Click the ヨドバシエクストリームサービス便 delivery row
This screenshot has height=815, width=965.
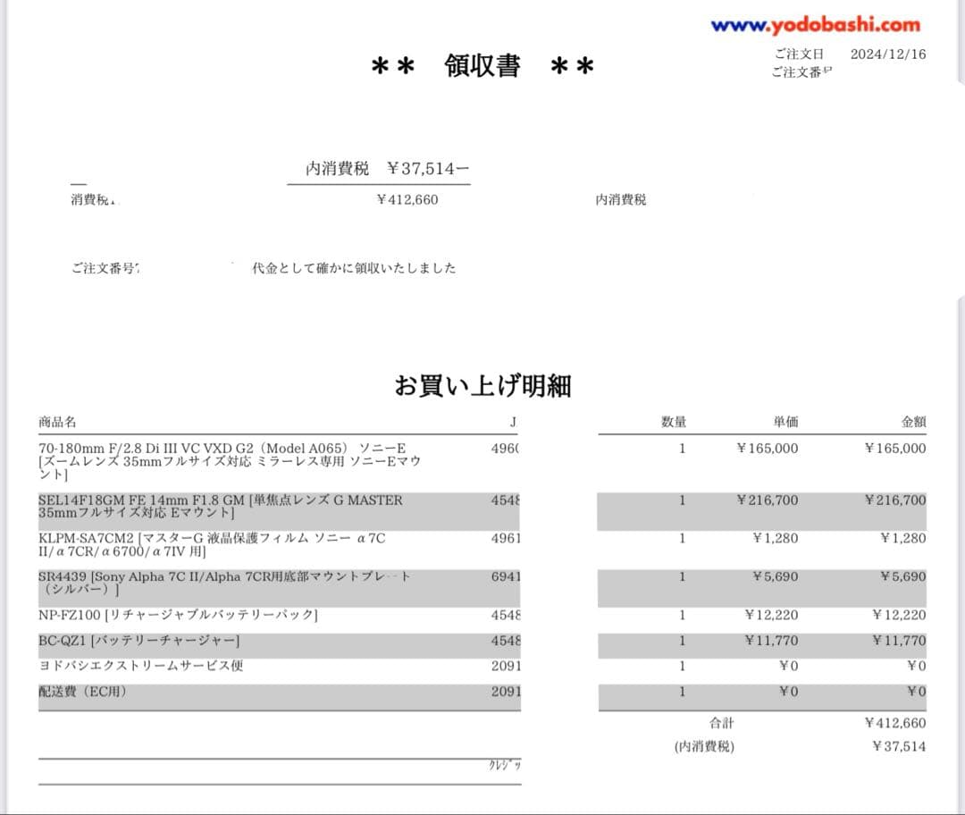pyautogui.click(x=140, y=666)
